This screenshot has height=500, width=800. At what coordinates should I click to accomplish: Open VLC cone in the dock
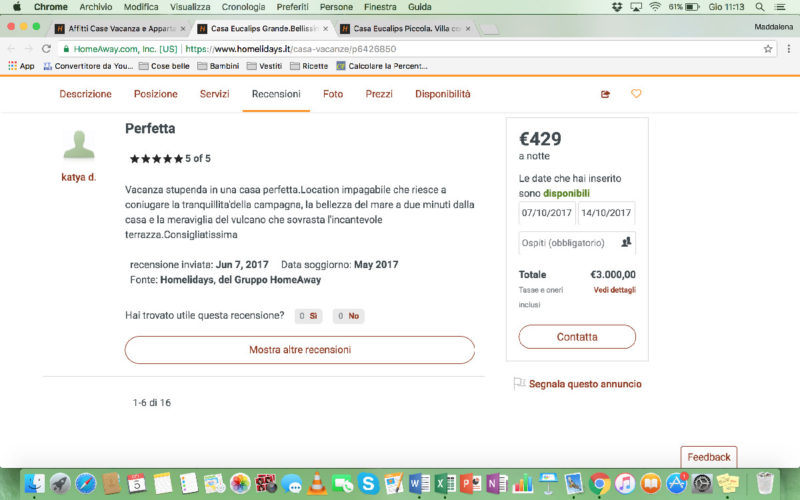tap(319, 482)
